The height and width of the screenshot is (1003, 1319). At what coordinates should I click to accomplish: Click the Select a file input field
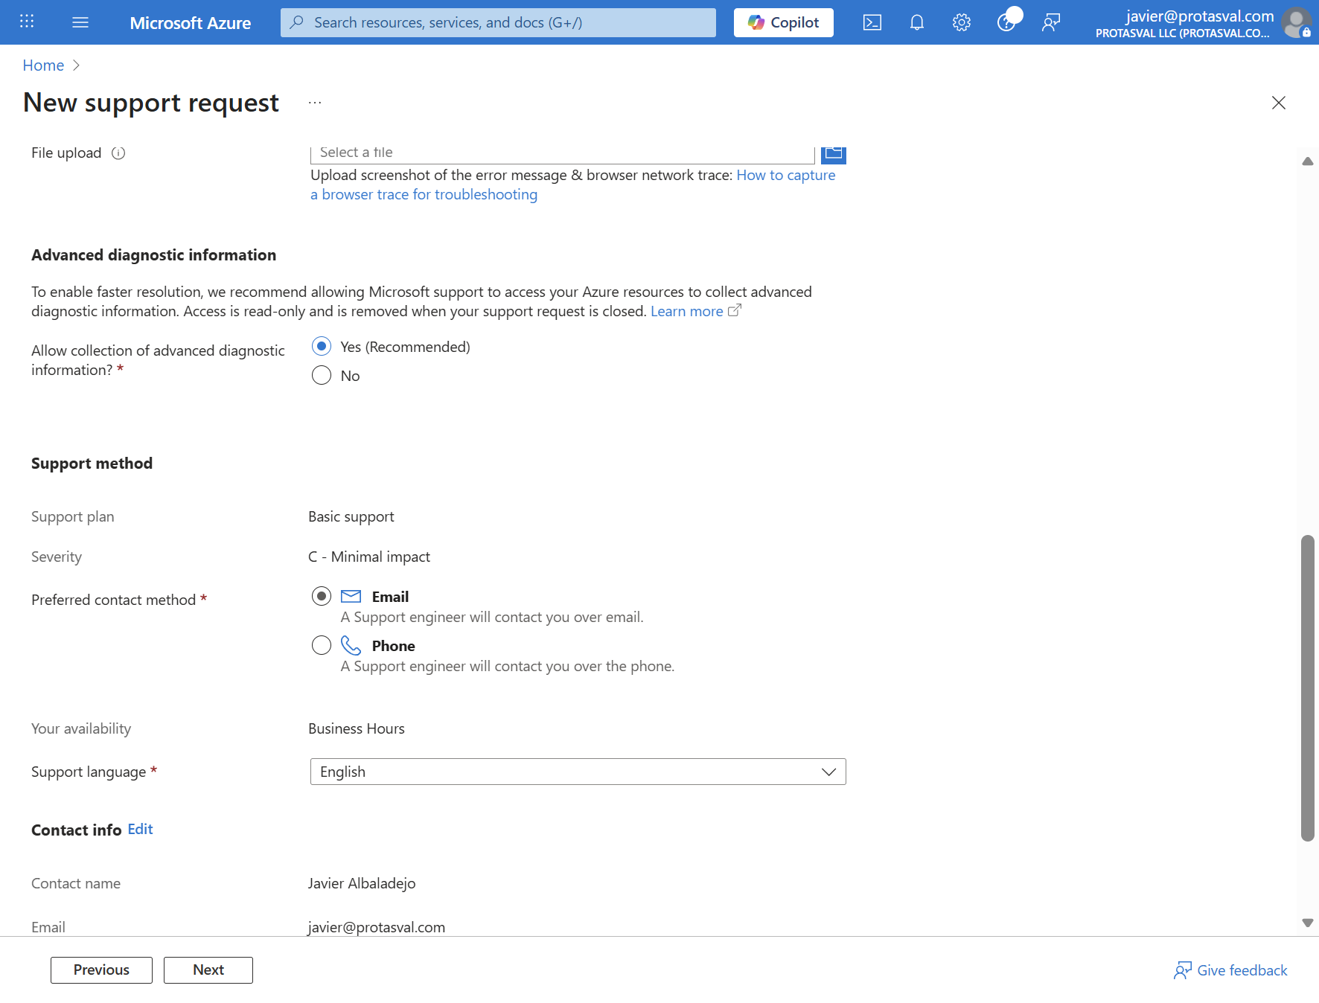coord(563,153)
